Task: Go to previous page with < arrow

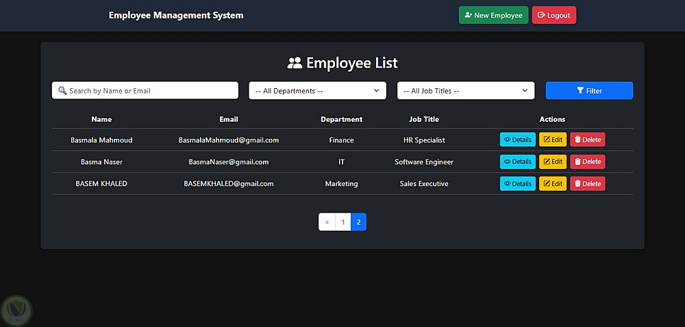Action: [x=327, y=222]
